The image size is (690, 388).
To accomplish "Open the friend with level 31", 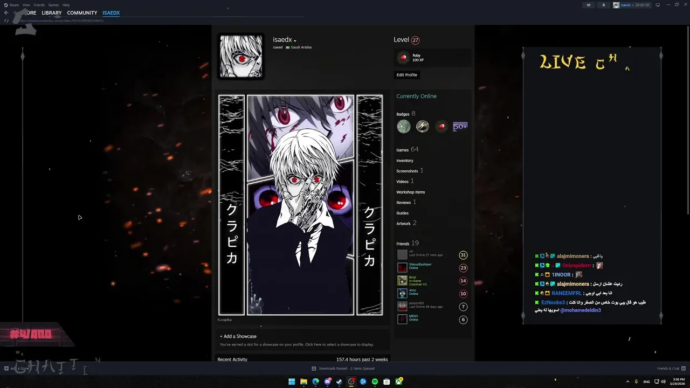I will click(432, 255).
